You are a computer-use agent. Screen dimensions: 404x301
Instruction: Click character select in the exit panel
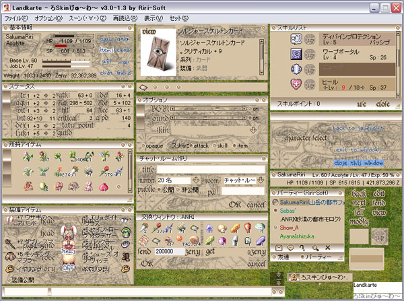[306, 138]
